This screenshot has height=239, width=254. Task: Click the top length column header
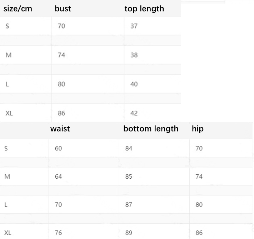[x=144, y=9]
